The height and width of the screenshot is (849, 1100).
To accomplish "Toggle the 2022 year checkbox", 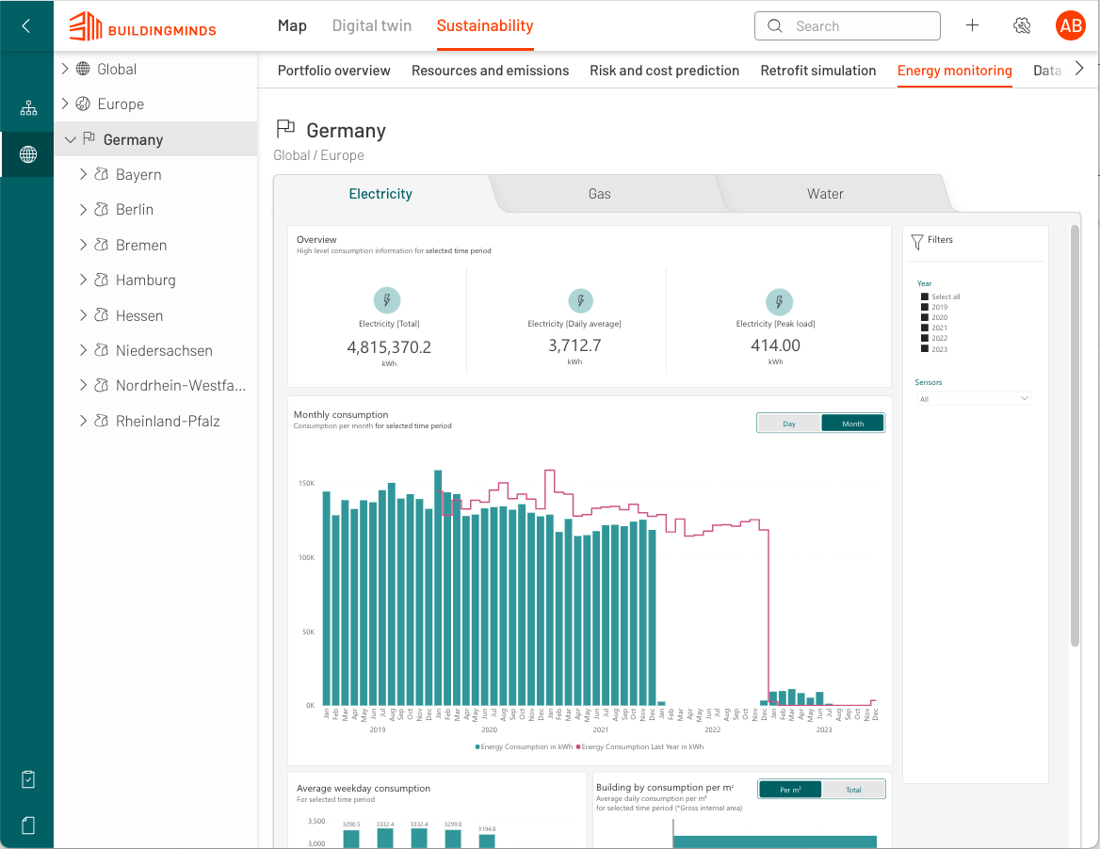I will click(x=925, y=338).
